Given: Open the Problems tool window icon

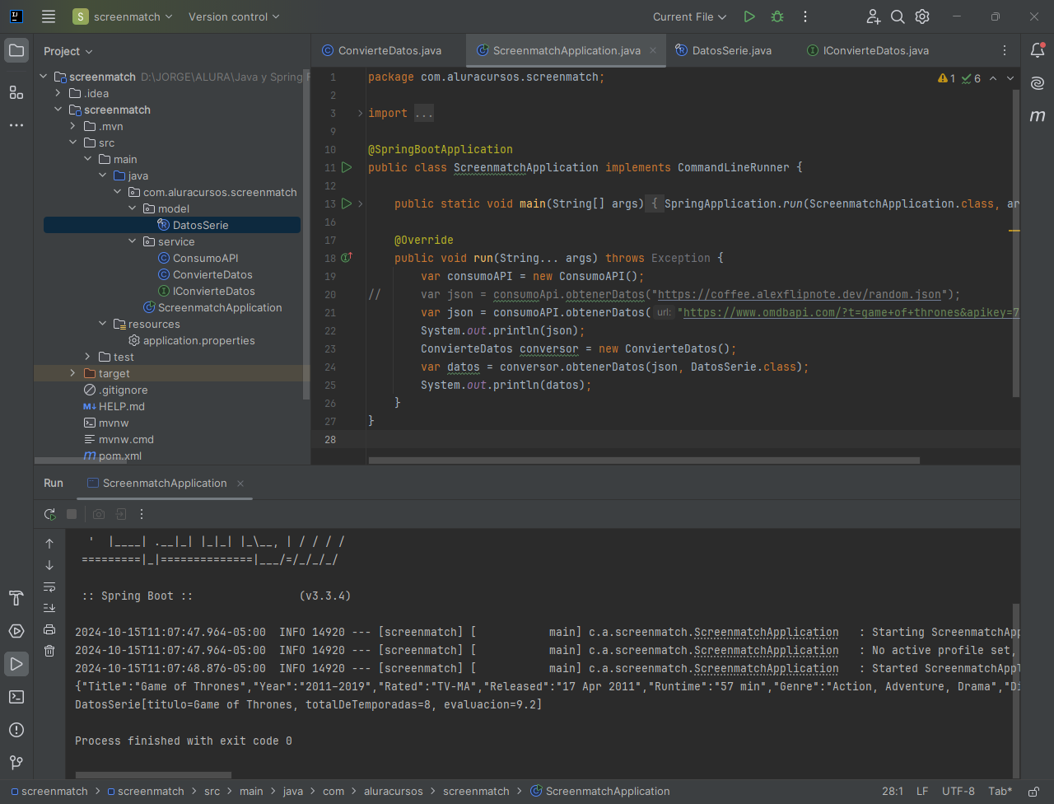Looking at the screenshot, I should (16, 730).
